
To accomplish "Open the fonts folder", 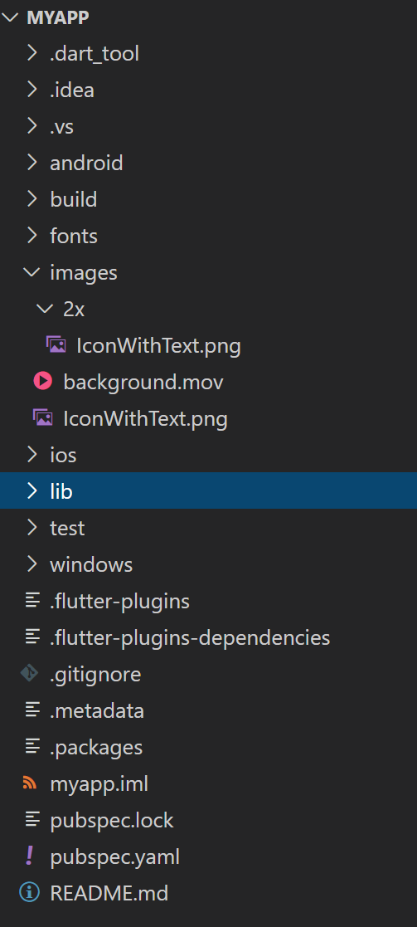I will click(209, 236).
